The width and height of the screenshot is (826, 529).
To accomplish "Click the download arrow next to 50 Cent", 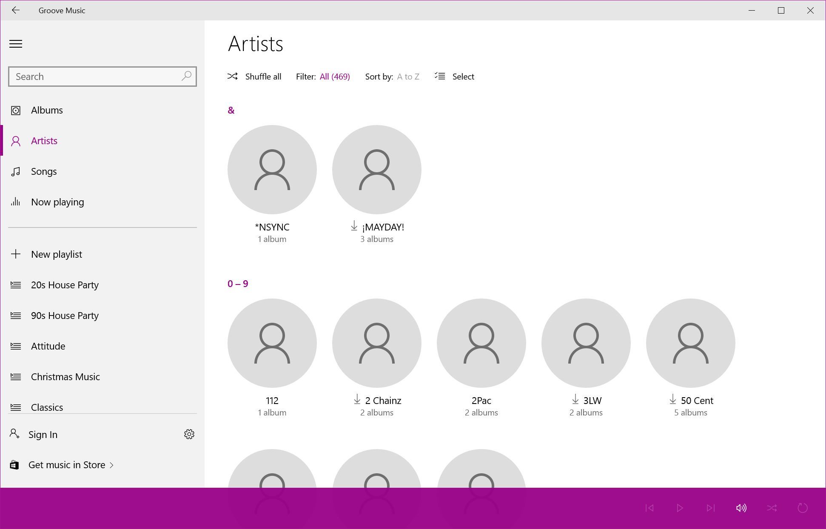I will click(672, 400).
